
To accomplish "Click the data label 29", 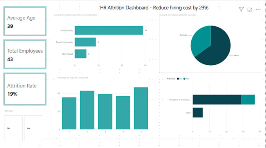I will click(x=146, y=30).
